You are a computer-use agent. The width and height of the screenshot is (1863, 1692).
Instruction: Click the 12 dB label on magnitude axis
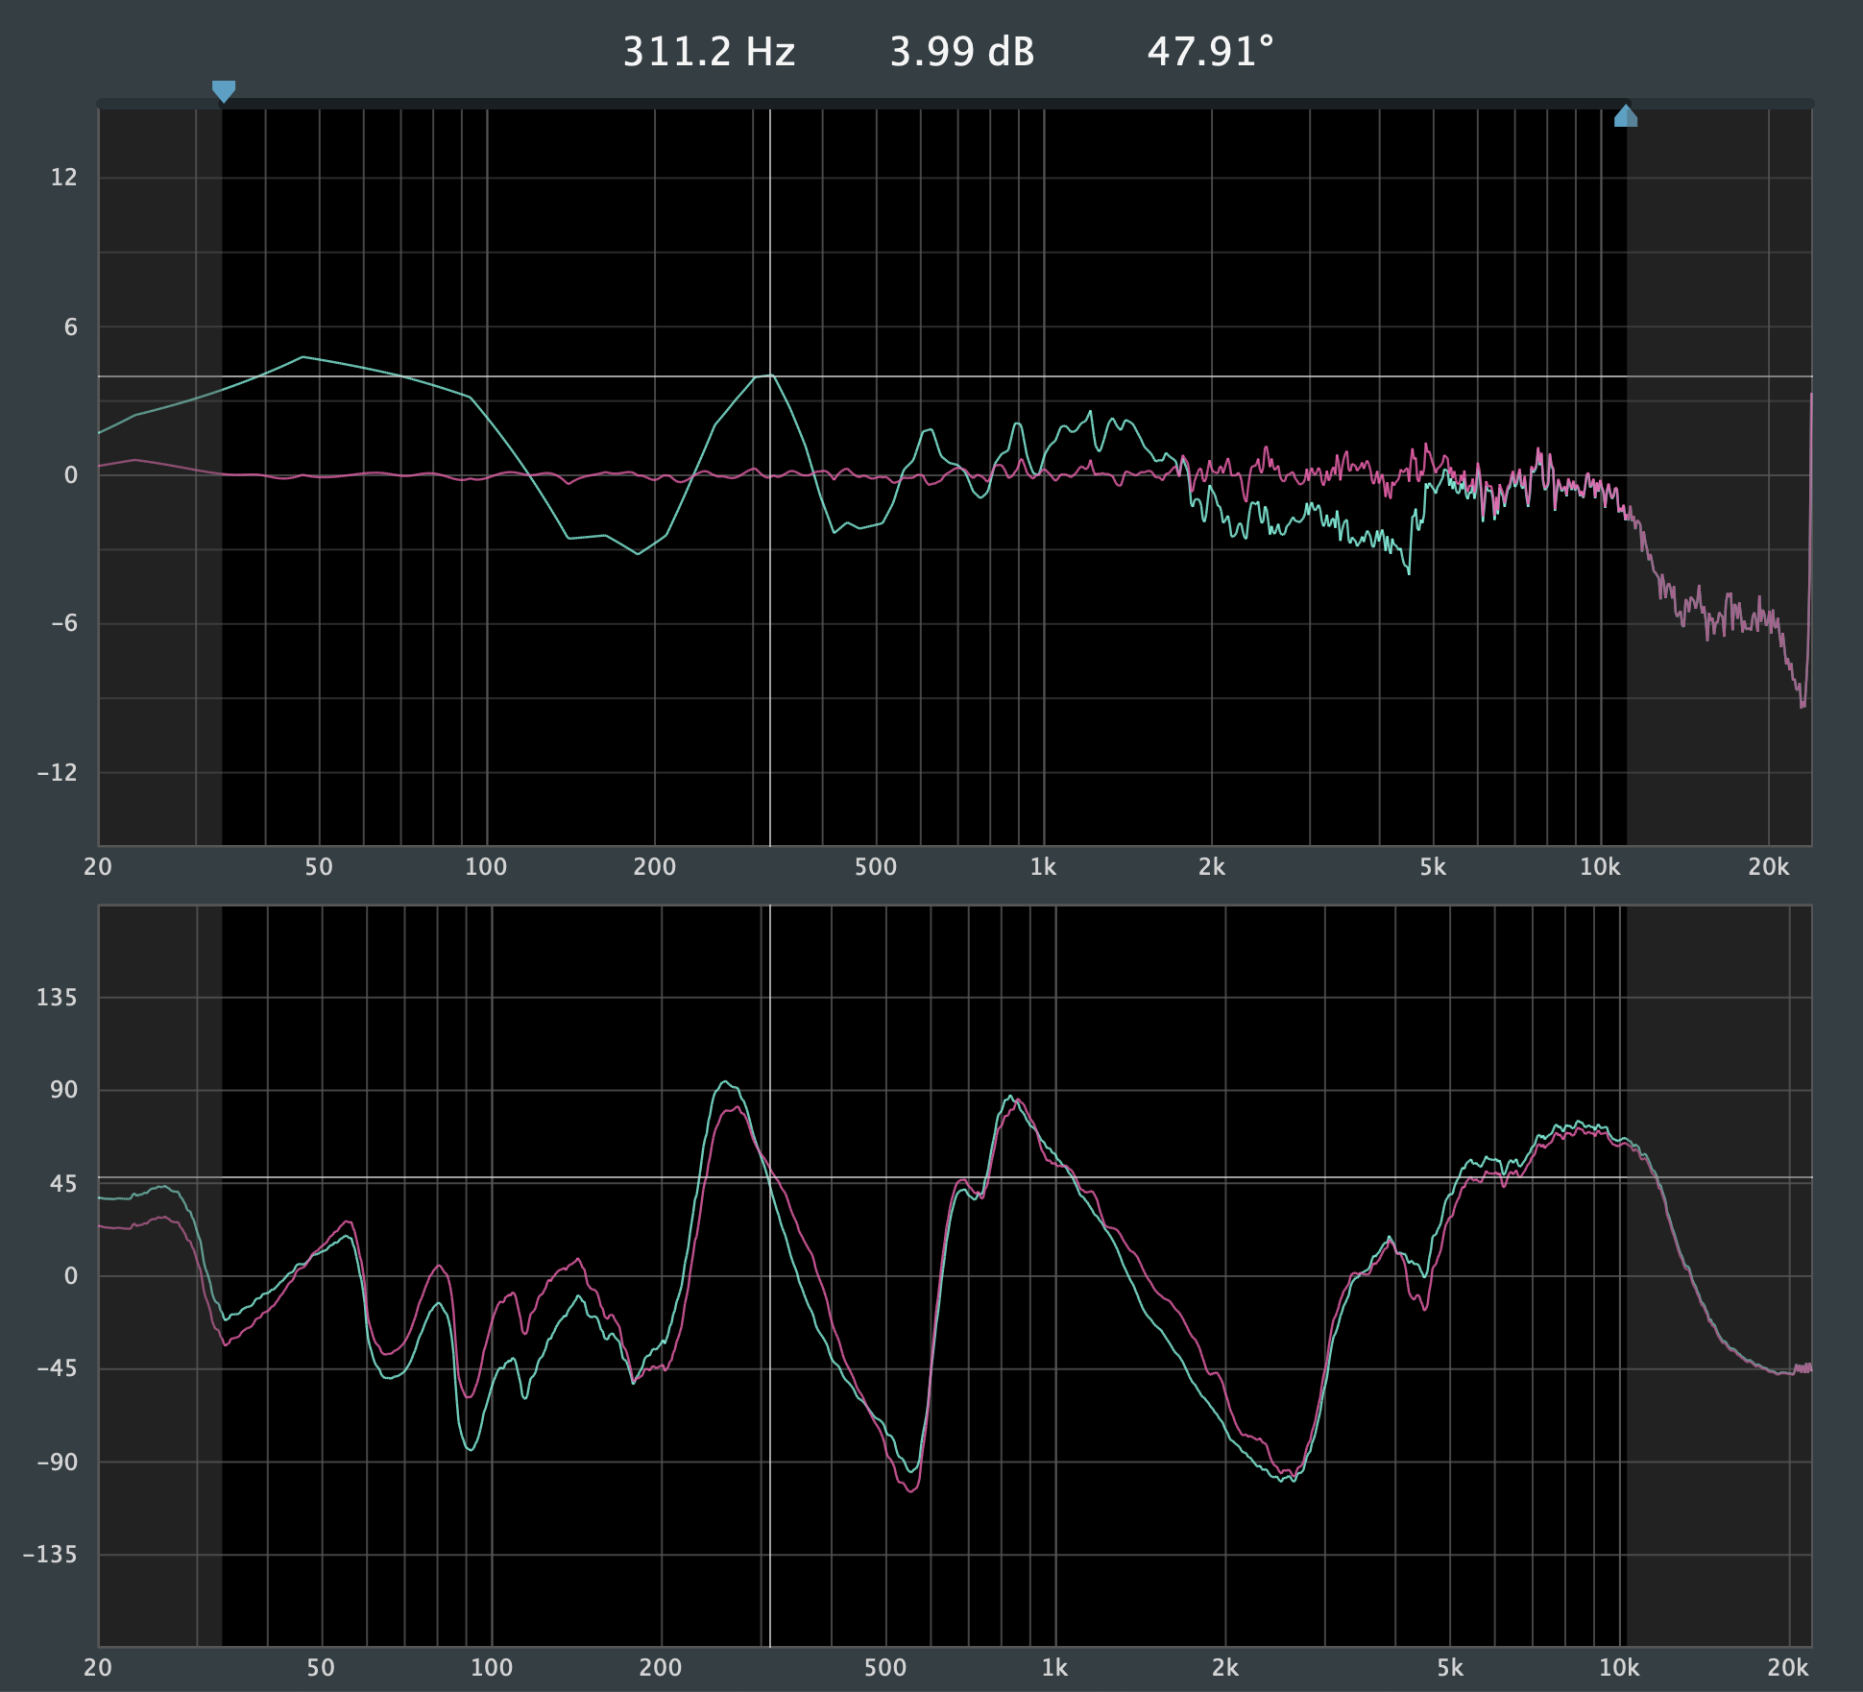(63, 178)
